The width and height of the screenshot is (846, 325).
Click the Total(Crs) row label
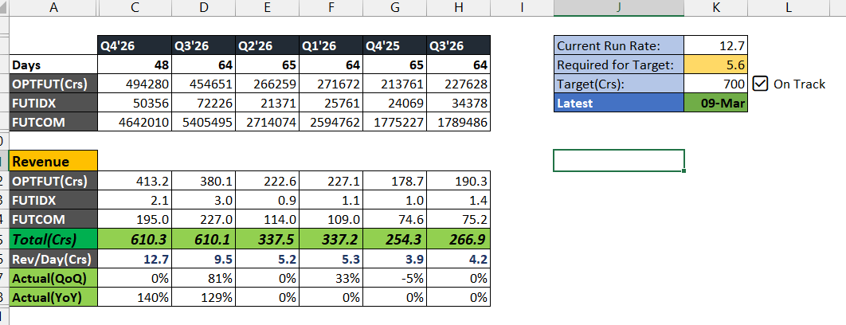pos(53,238)
